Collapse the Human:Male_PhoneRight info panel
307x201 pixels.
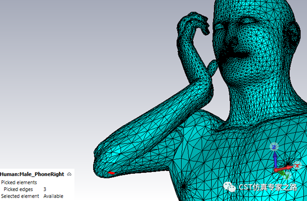click(69, 174)
